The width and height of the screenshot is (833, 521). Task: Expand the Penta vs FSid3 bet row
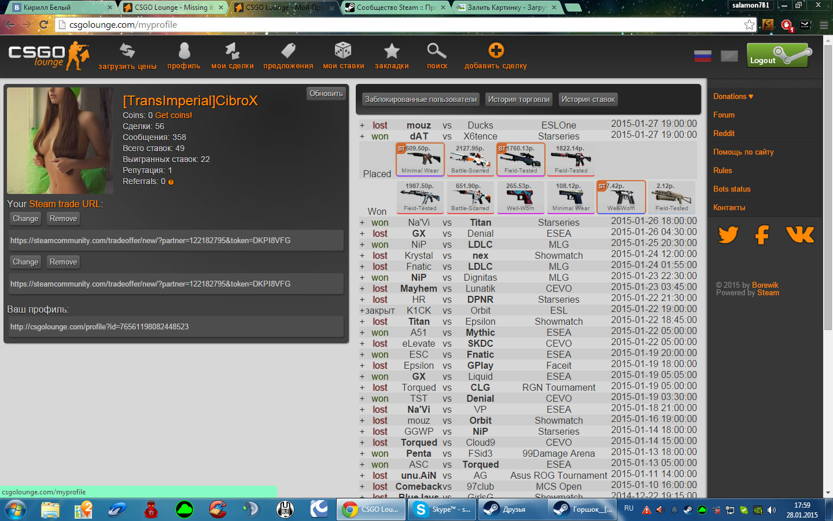pos(362,454)
